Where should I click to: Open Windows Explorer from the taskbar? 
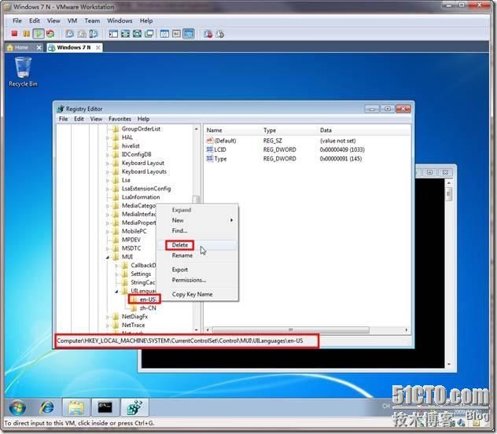[x=76, y=407]
